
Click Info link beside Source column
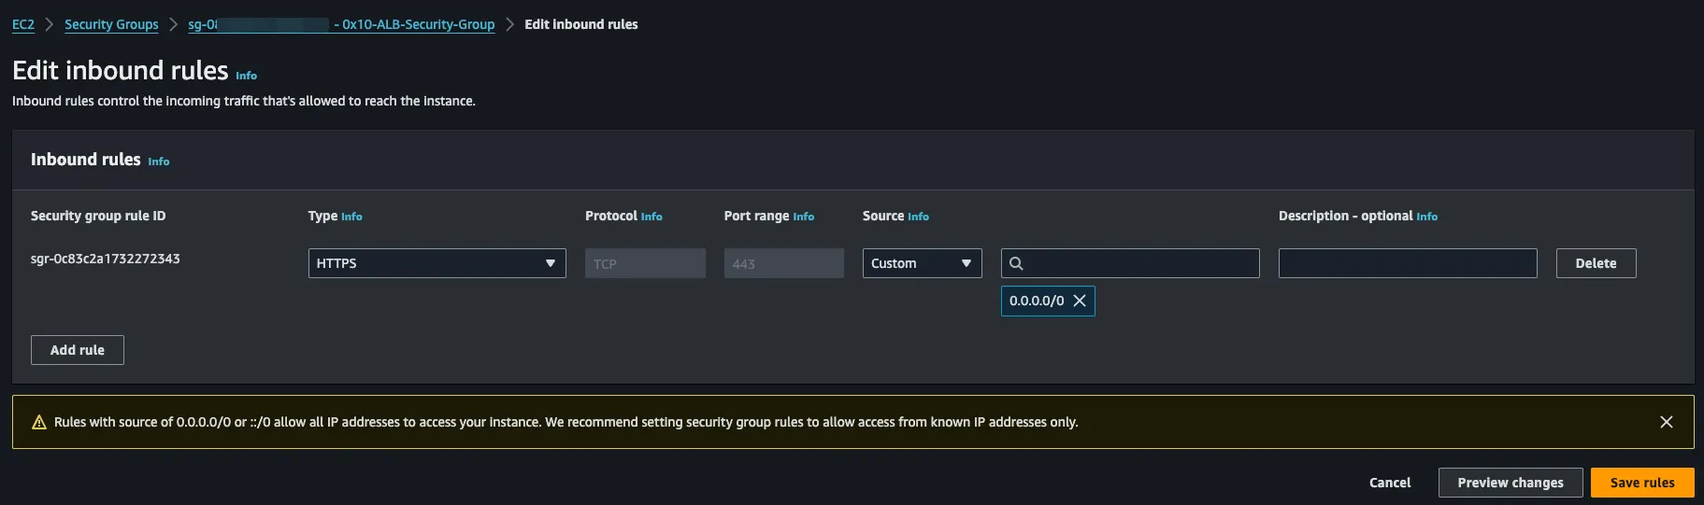coord(918,217)
